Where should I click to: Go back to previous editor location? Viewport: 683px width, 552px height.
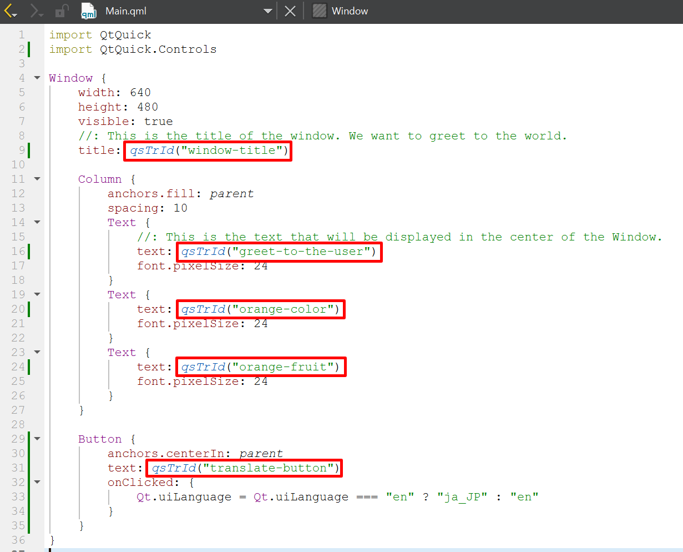point(11,11)
